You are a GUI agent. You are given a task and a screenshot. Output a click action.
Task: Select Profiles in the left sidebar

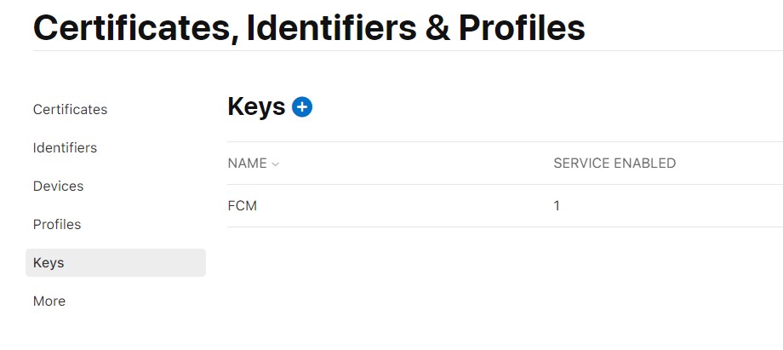57,225
